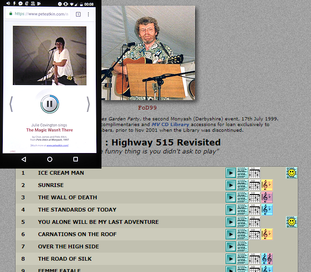Open lyrics icon for Sunrise
Screen dimensions: 311x272
(x=243, y=185)
